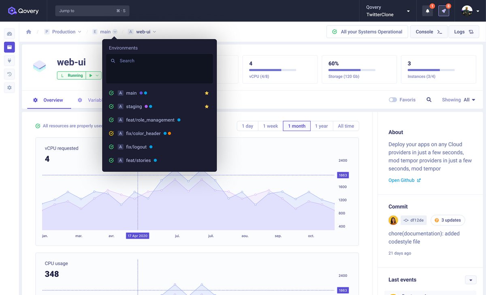
Task: Select the 1 day time range
Action: tap(247, 126)
